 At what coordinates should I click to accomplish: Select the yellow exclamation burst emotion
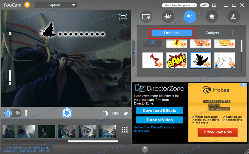tap(177, 43)
